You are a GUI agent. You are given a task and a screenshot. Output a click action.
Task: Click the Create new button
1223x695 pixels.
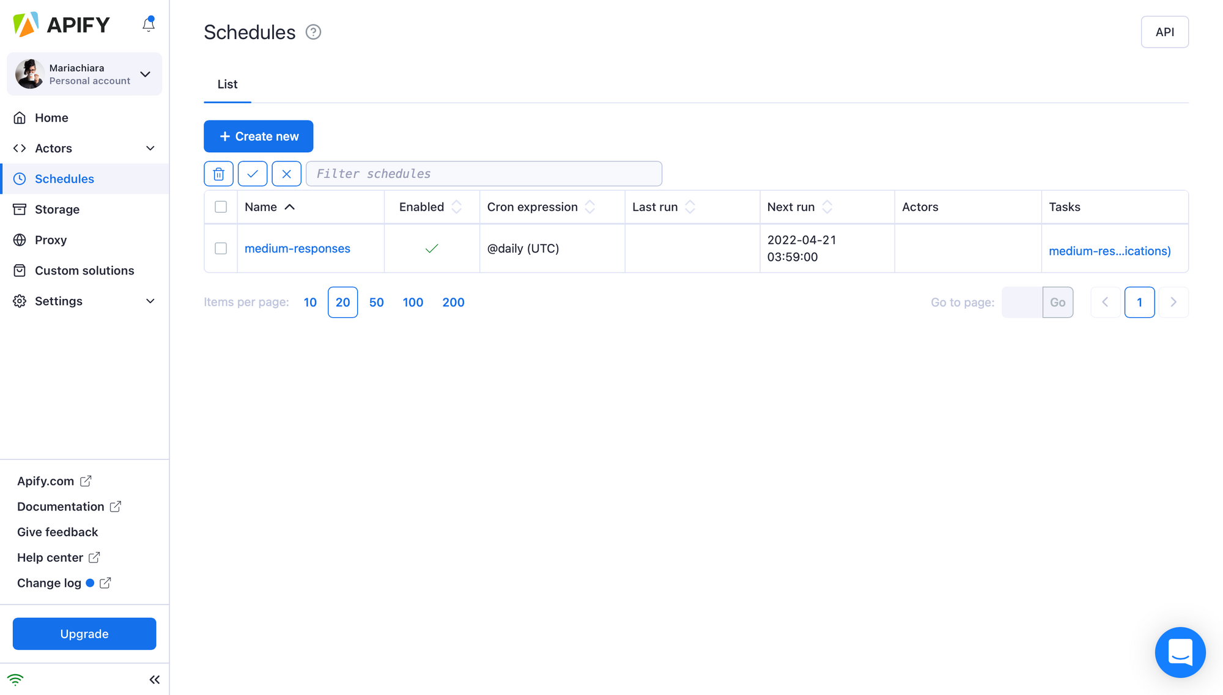coord(259,136)
